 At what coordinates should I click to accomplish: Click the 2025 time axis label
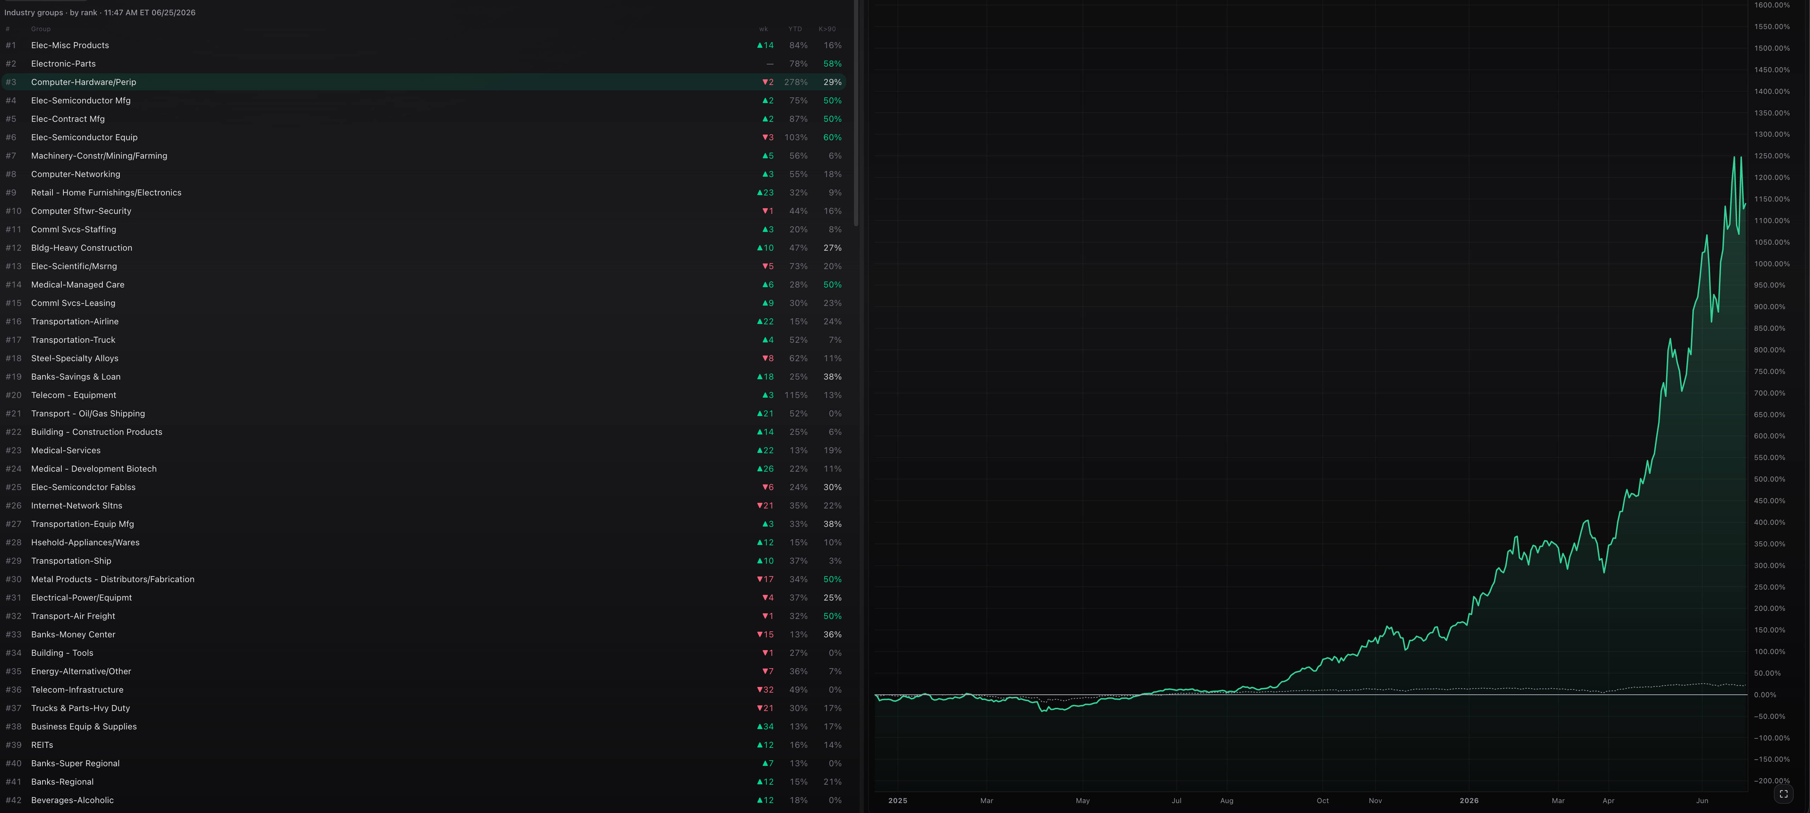click(897, 800)
